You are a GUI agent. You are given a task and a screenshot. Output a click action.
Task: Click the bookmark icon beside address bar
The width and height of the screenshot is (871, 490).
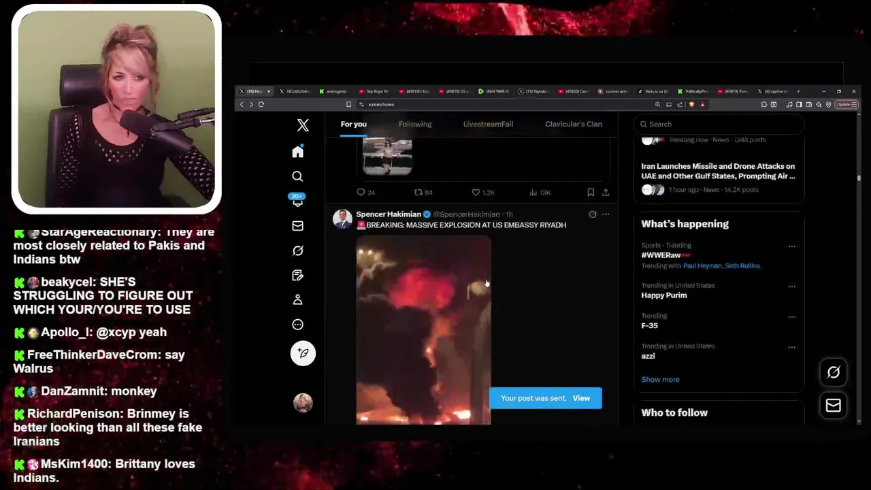348,104
